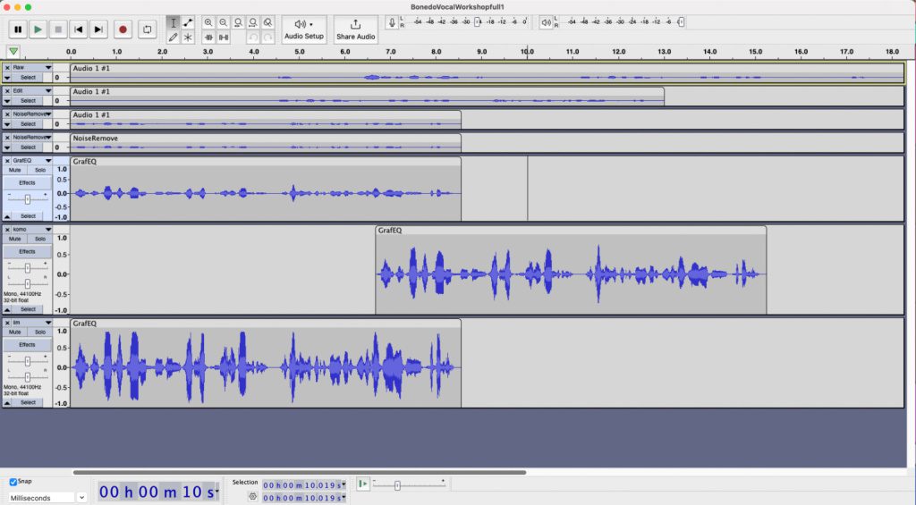Click the Zoom Toggle icon

coord(267,22)
